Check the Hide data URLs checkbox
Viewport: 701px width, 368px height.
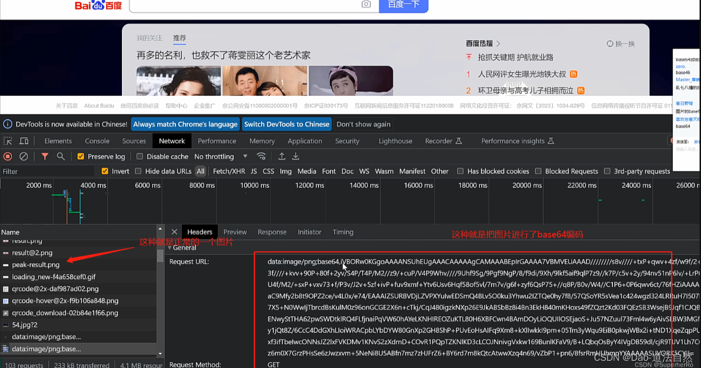(x=138, y=171)
